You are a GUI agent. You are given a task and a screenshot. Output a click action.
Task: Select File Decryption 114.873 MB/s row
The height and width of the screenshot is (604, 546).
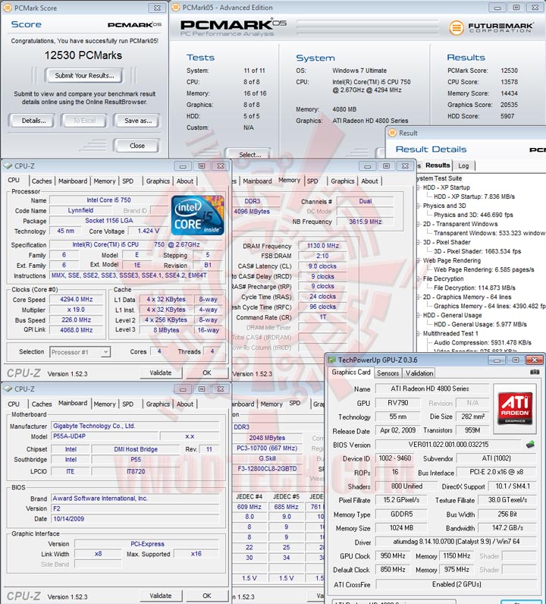tap(475, 288)
